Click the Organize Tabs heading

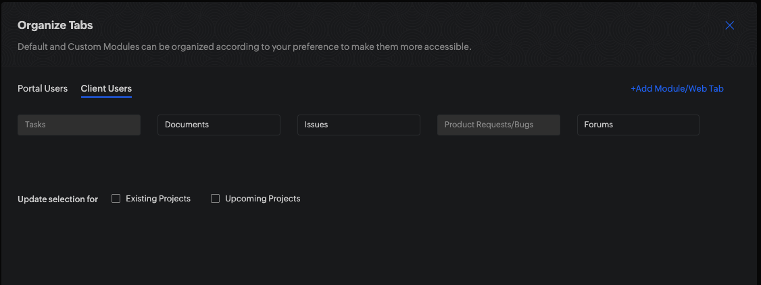(55, 26)
